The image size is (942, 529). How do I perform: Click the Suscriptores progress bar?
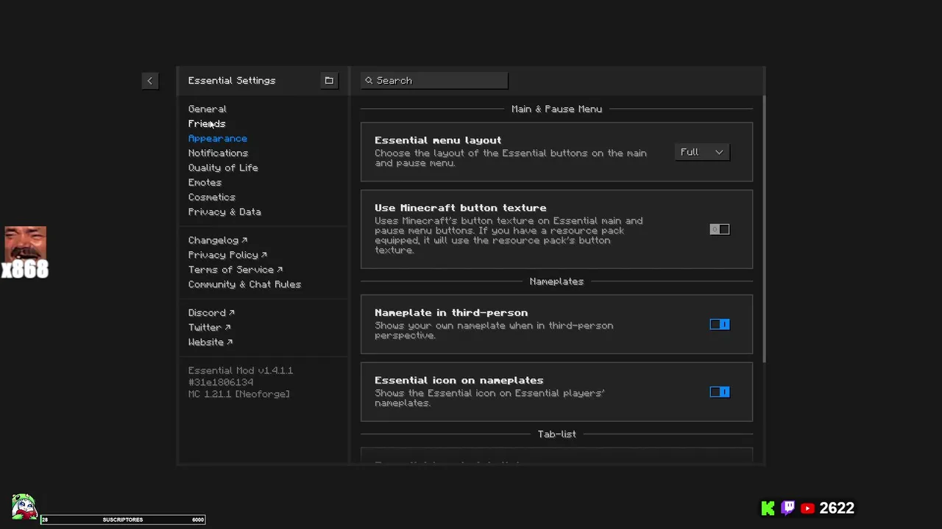click(122, 519)
